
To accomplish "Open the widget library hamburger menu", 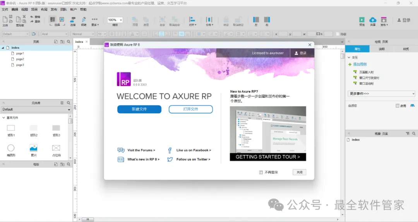I will [x=62, y=103].
